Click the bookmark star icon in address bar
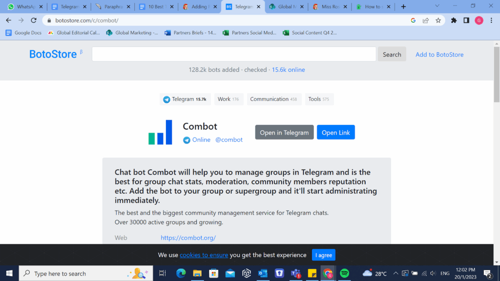 click(x=438, y=20)
